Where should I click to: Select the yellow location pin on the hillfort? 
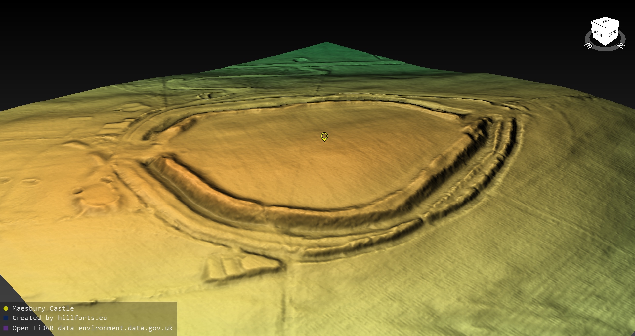click(x=324, y=136)
